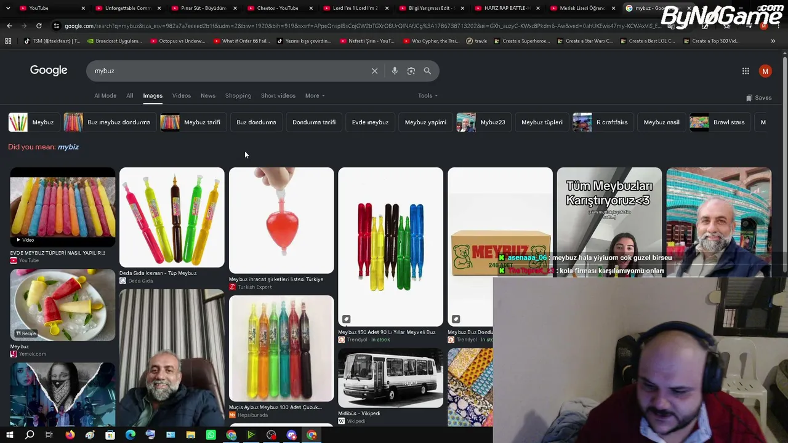Screen dimensions: 788x443
Task: Open WhatsApp from the taskbar
Action: (211, 435)
